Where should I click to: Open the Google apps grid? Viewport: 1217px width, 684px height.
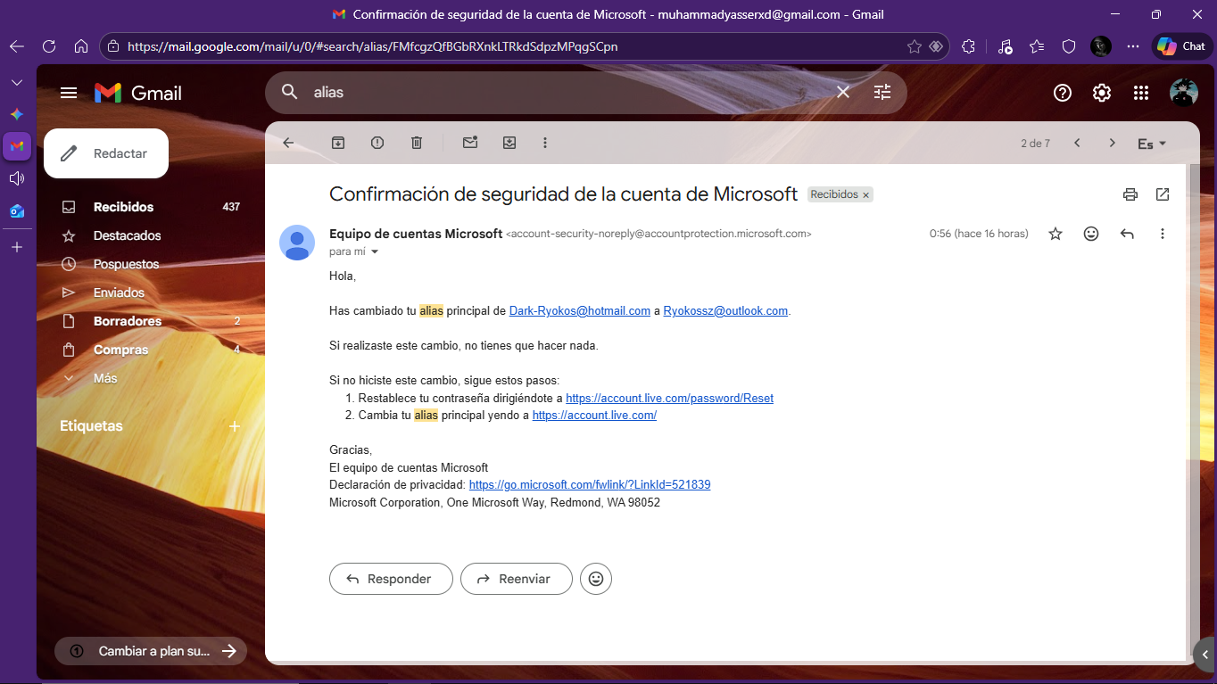1140,92
